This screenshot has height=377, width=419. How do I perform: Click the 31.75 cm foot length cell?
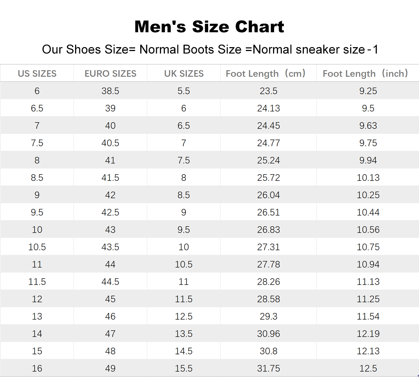tap(268, 369)
